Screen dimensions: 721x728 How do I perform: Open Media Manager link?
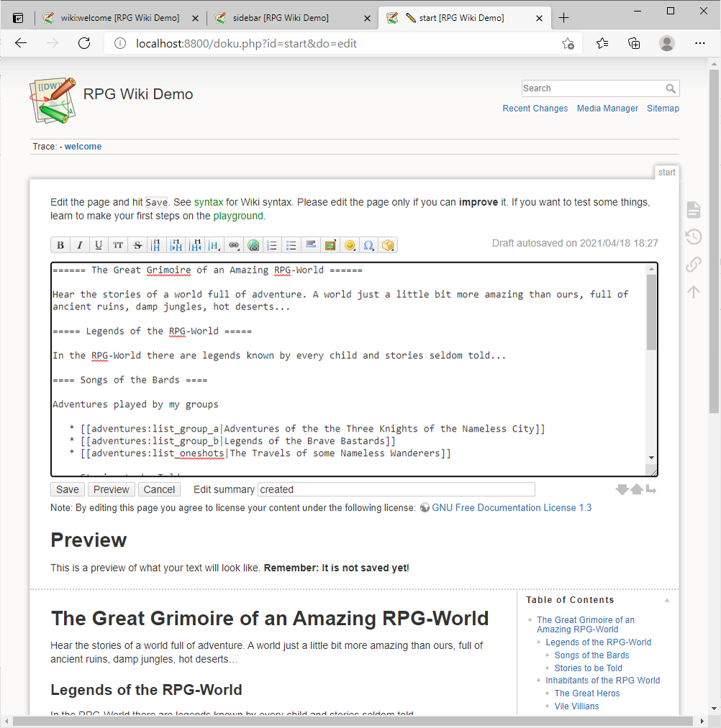[x=607, y=108]
